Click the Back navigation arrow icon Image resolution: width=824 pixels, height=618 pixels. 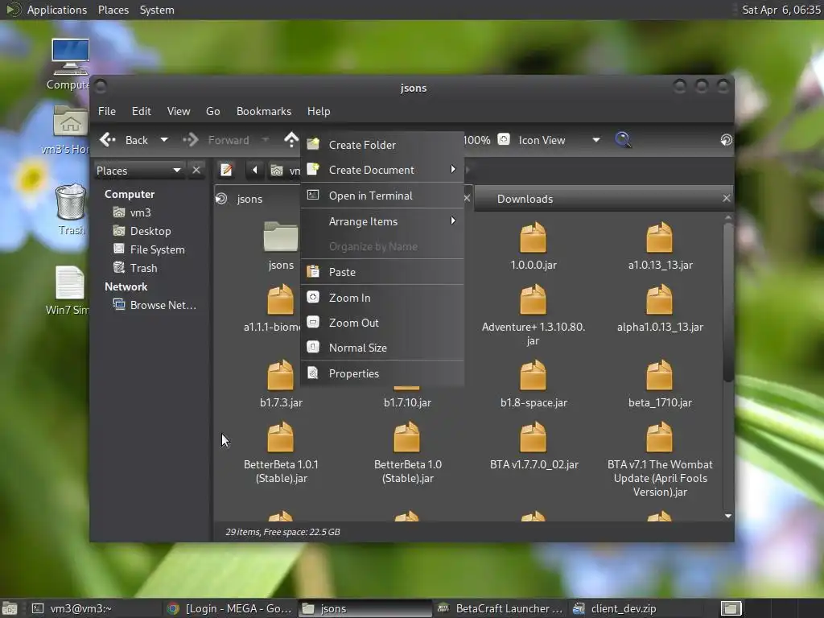point(109,140)
